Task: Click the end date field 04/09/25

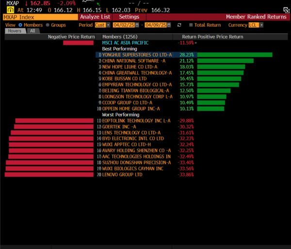Action: pyautogui.click(x=156, y=25)
